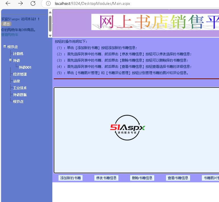Choose the 法律 category
The height and width of the screenshot is (202, 219).
pos(16,81)
